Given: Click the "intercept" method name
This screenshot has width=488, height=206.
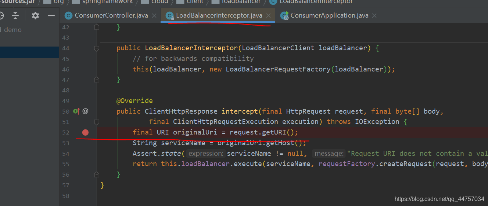Looking at the screenshot, I should [x=240, y=111].
